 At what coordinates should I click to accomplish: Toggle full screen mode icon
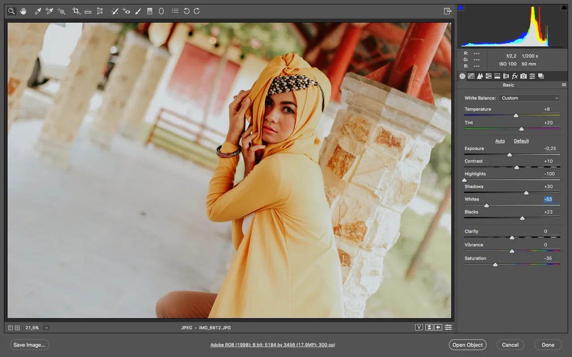[x=447, y=11]
